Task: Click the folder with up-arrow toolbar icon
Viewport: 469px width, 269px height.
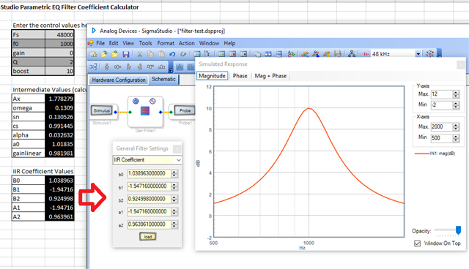Action: [x=114, y=54]
